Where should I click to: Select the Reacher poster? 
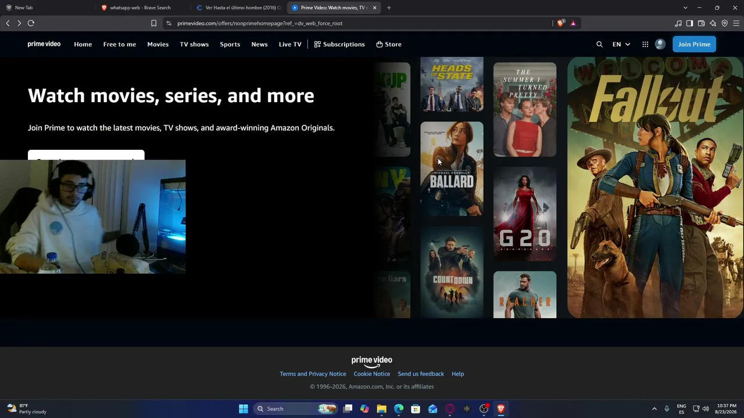[x=525, y=295]
